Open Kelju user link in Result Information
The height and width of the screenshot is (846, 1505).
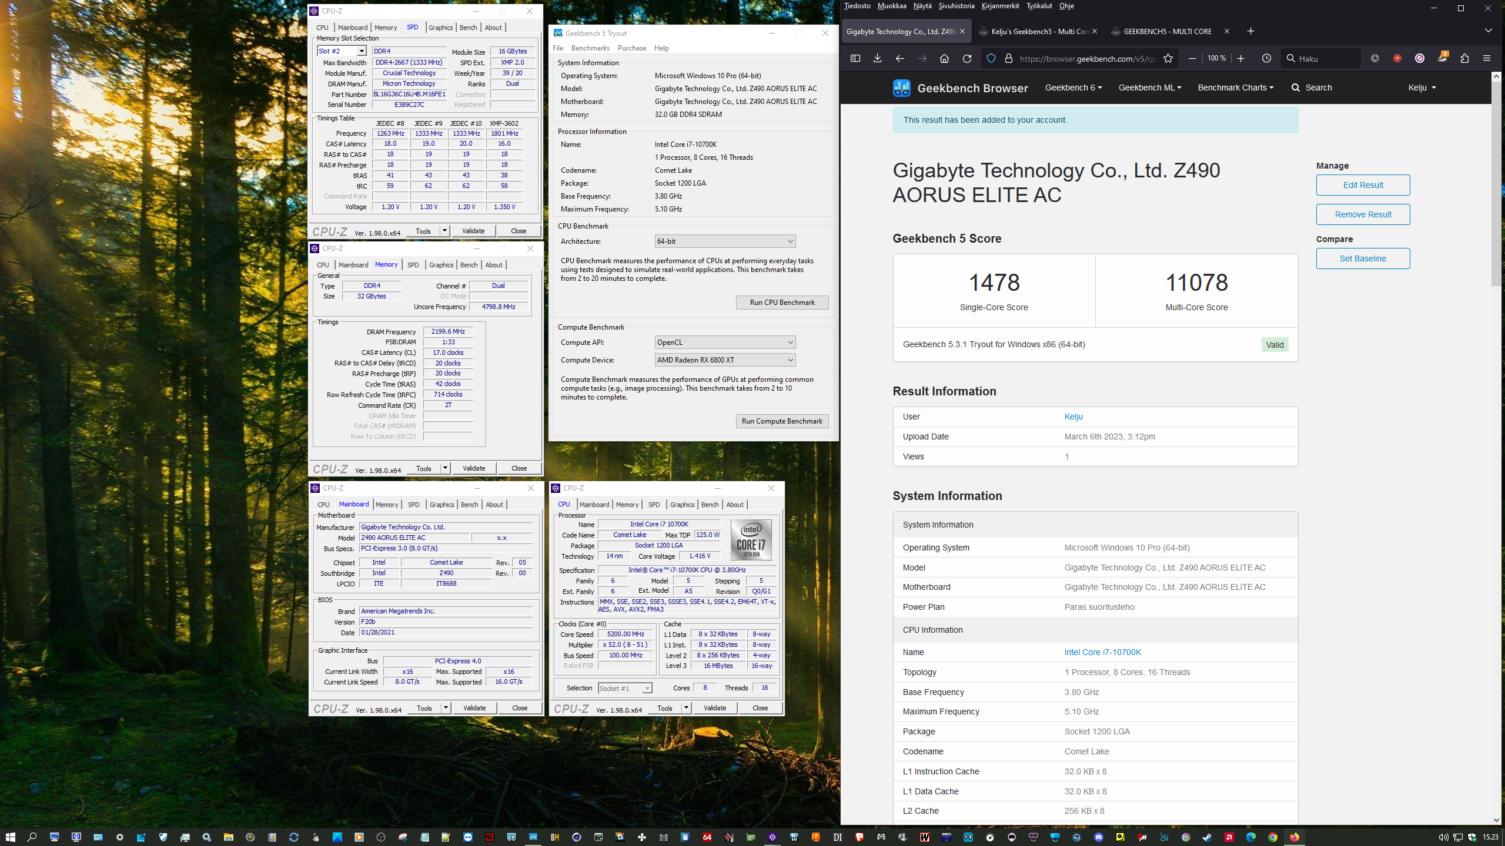[x=1073, y=417]
